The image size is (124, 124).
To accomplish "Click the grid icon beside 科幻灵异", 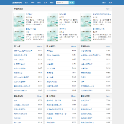I will pyautogui.click(x=82, y=96).
